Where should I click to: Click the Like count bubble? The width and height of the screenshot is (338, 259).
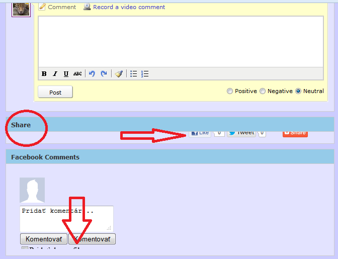pos(219,134)
